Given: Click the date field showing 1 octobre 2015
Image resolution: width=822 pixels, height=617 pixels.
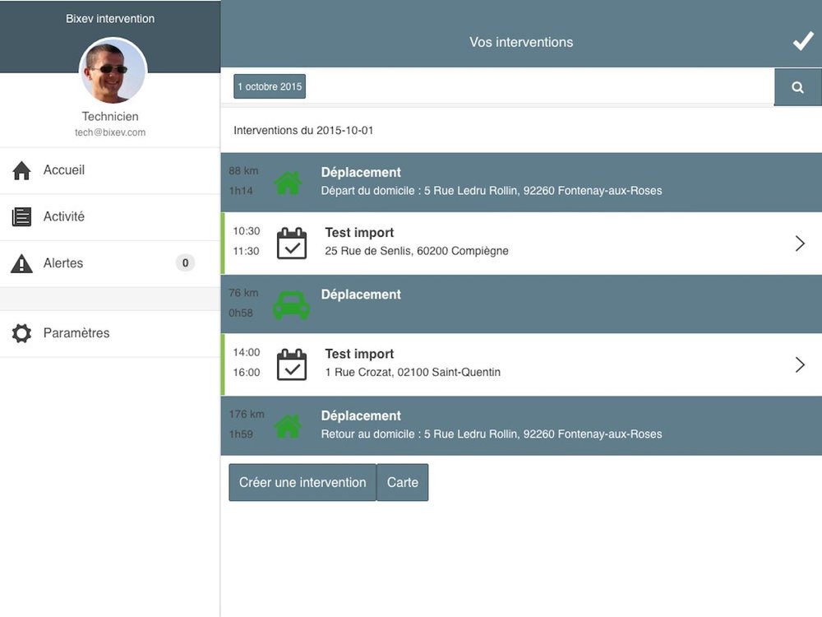Looking at the screenshot, I should (269, 86).
